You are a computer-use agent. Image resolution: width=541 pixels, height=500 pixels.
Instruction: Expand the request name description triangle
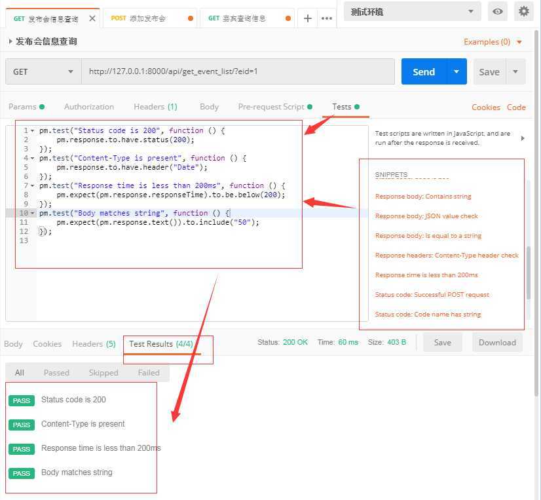[10, 41]
